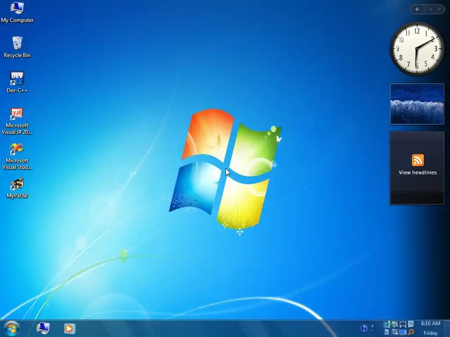Select the Microsoft Visual Studio shortcut
This screenshot has height=337, width=450.
click(17, 156)
